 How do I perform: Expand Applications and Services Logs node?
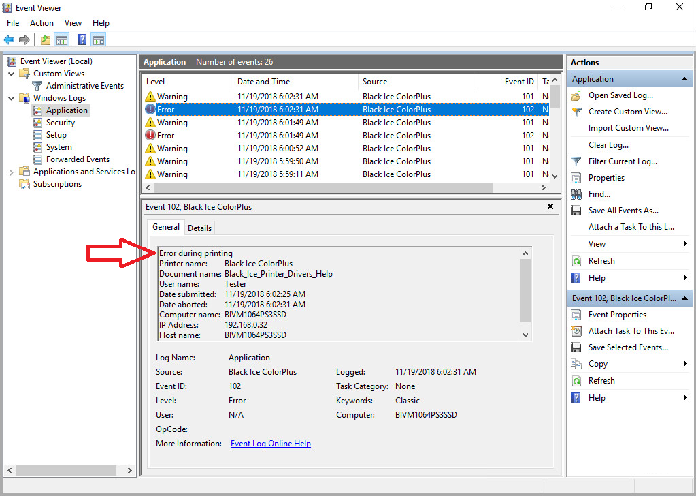click(x=12, y=172)
